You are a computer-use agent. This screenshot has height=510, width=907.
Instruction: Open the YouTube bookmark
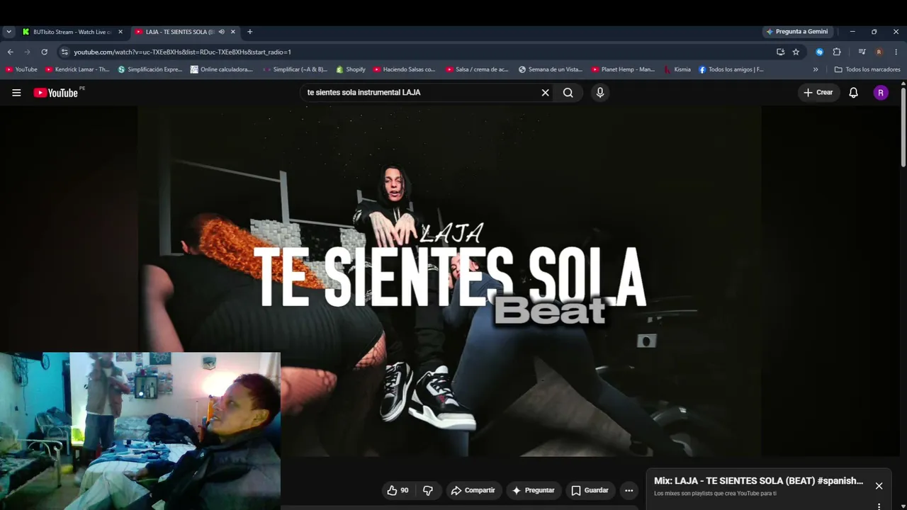(21, 69)
